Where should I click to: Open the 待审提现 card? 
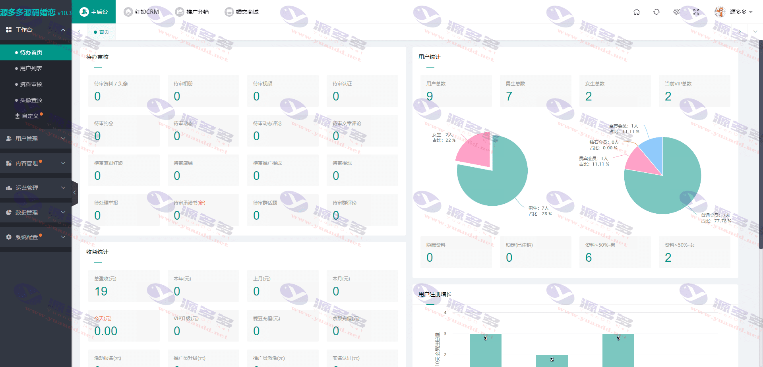pyautogui.click(x=362, y=170)
